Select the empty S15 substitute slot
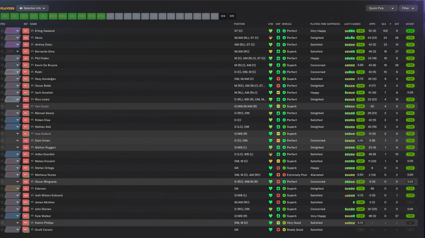Screen dimensions: 425x238 [232, 16]
